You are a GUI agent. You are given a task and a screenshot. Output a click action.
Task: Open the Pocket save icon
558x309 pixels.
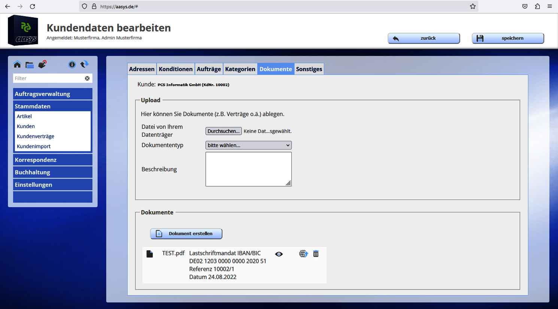(x=525, y=6)
